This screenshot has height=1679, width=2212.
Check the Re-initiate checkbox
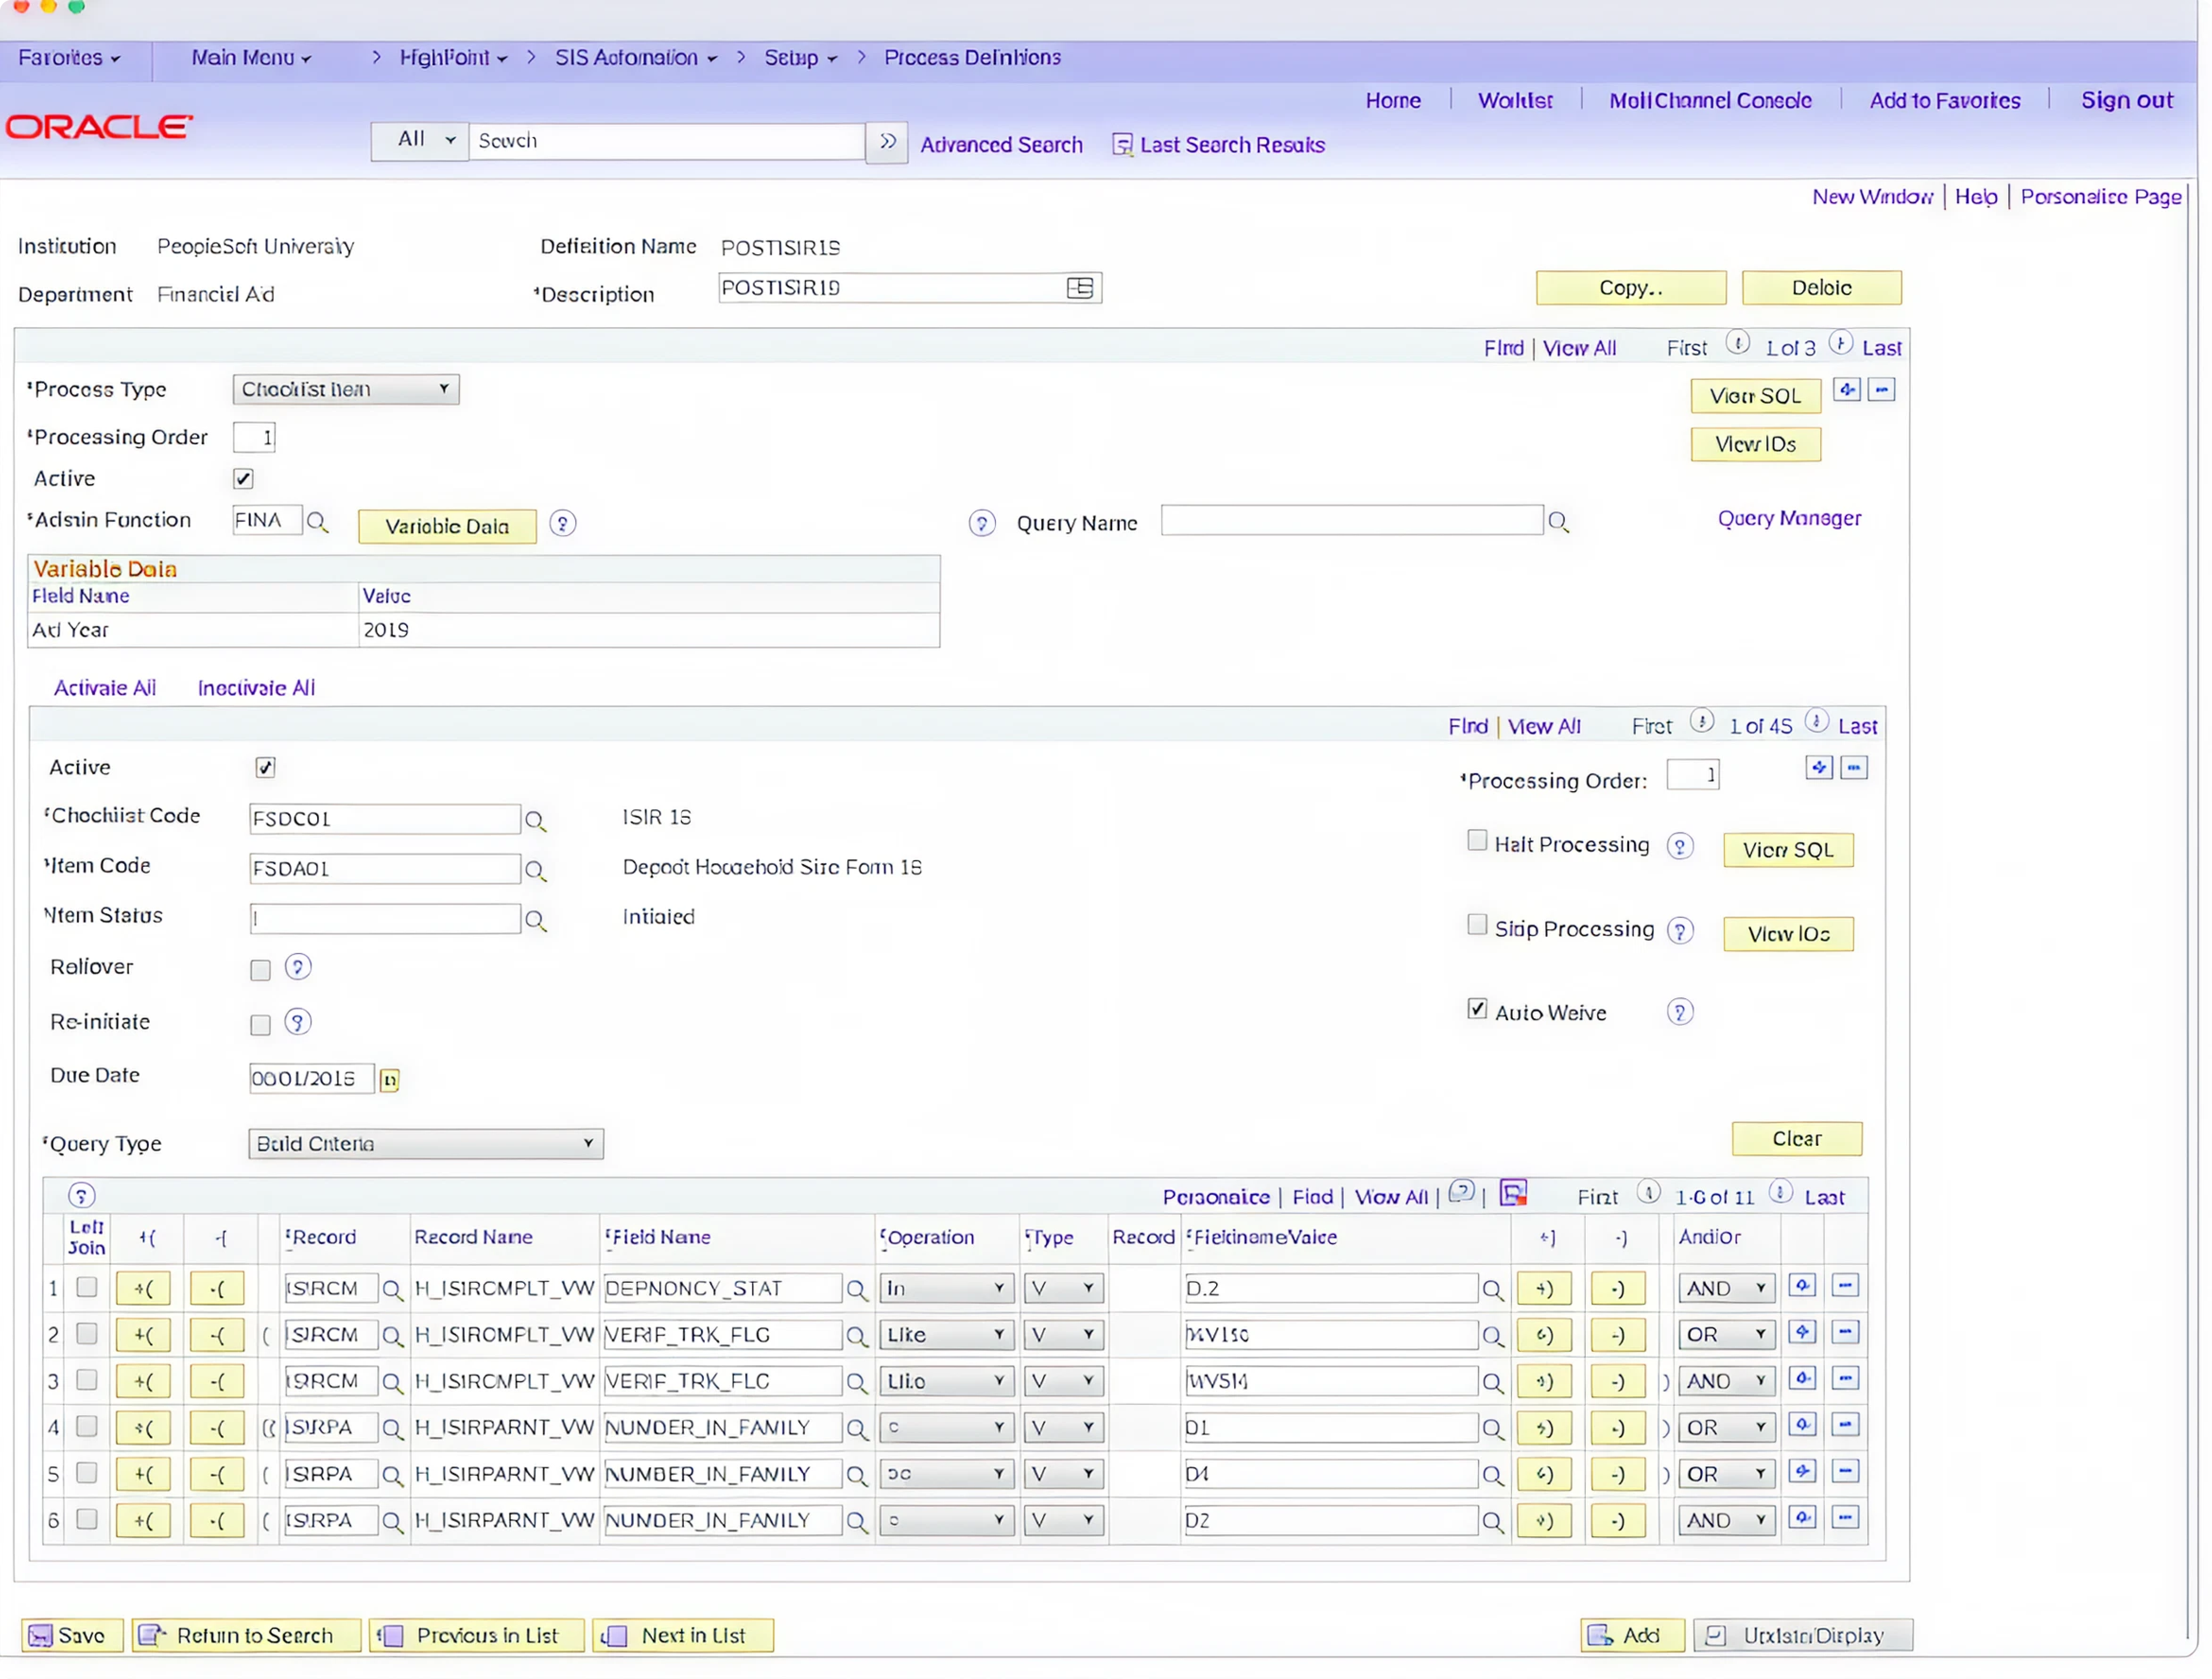tap(260, 1025)
